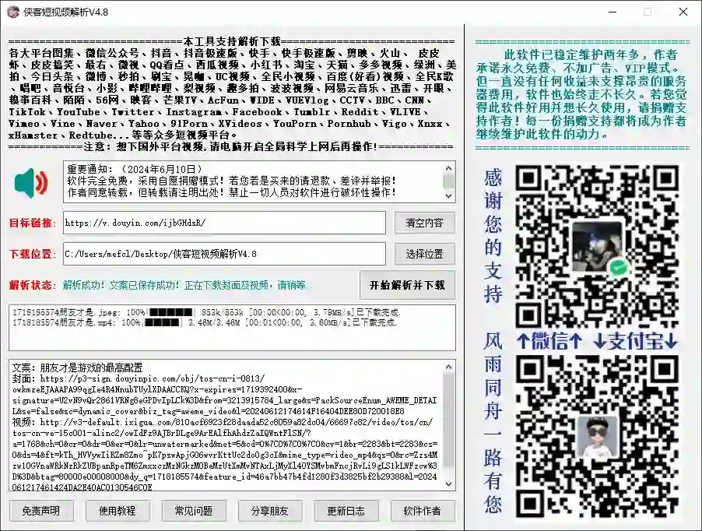The image size is (702, 531).
Task: Click the 下载位置 label
Action: point(31,254)
